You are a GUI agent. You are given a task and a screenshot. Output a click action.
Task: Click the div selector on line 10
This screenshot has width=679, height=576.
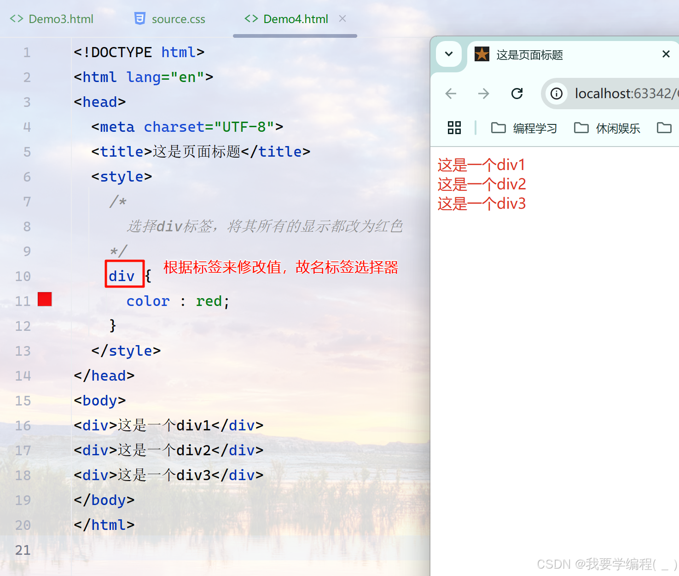click(x=122, y=276)
